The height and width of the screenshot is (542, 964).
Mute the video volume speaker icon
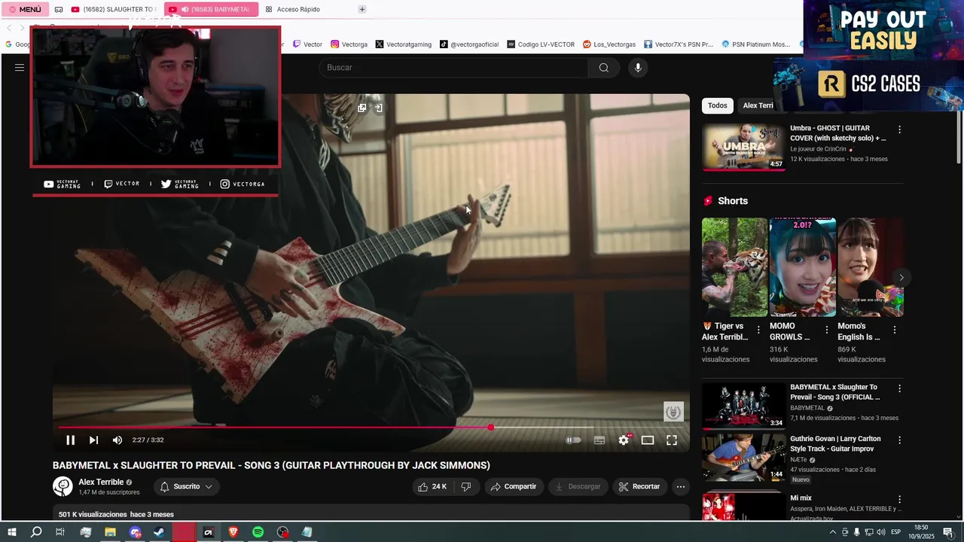click(117, 440)
